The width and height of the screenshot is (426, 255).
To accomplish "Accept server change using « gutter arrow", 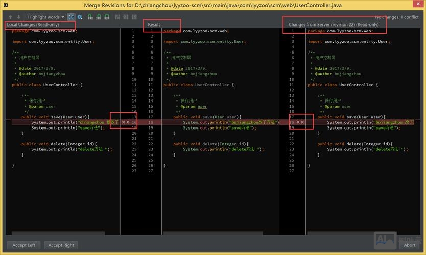I will pyautogui.click(x=297, y=122).
